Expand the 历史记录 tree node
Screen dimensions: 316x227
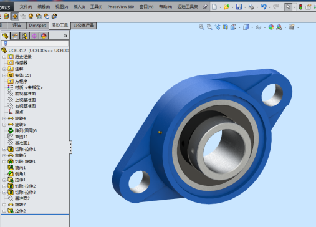tap(4, 57)
